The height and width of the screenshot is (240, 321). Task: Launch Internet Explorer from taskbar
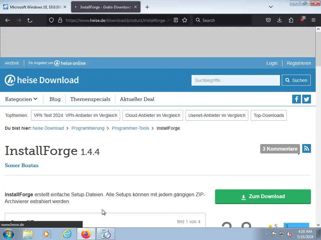(x=67, y=234)
